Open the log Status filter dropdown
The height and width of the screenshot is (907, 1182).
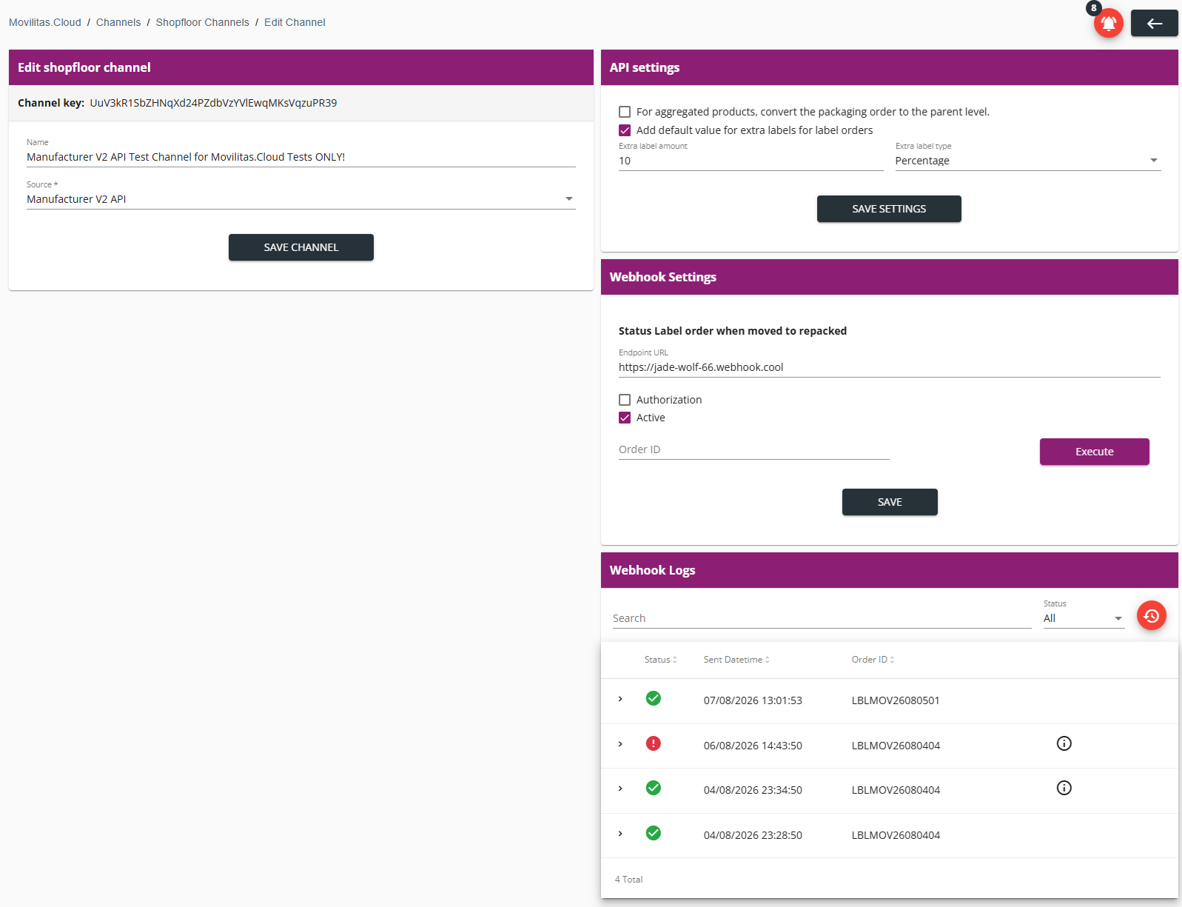coord(1084,618)
